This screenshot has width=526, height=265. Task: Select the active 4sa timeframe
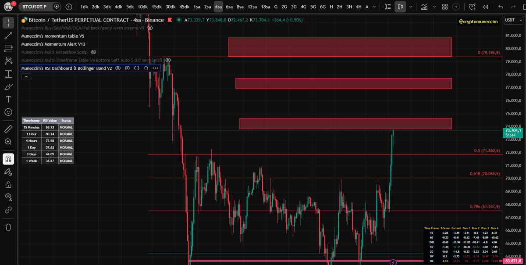pos(218,7)
